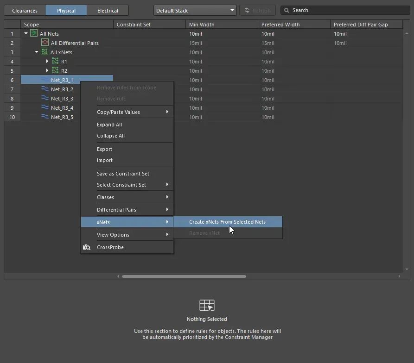Click the All Differential Pairs icon
Image resolution: width=414 pixels, height=363 pixels.
45,43
